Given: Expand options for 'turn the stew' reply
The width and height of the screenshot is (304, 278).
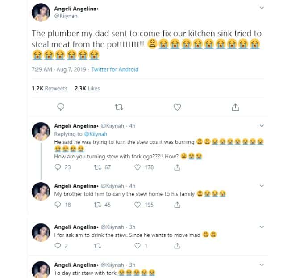Looking at the screenshot, I should 262,126.
